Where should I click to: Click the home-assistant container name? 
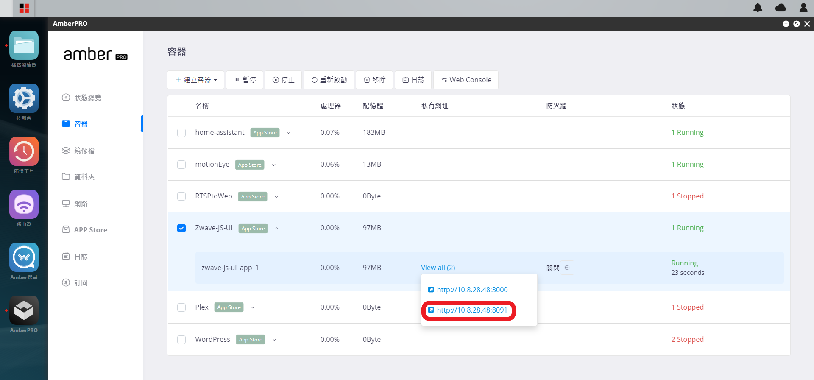tap(220, 132)
